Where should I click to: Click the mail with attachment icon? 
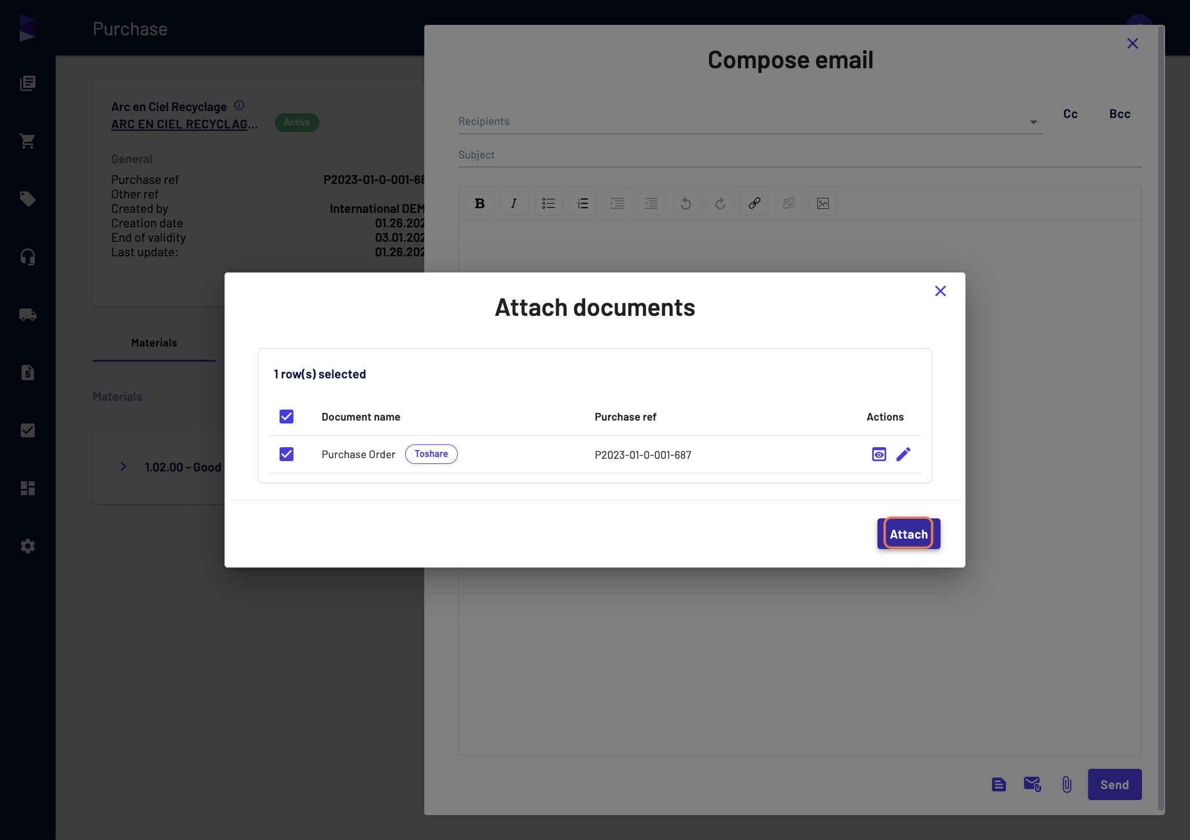1032,784
